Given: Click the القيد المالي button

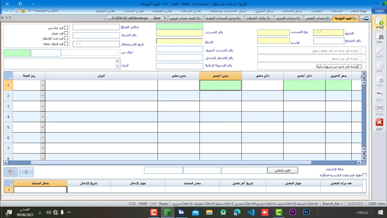Looking at the screenshot, I should [x=282, y=170].
